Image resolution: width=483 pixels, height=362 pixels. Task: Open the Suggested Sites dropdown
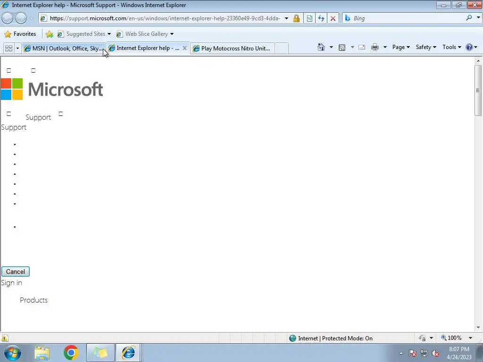pos(84,34)
